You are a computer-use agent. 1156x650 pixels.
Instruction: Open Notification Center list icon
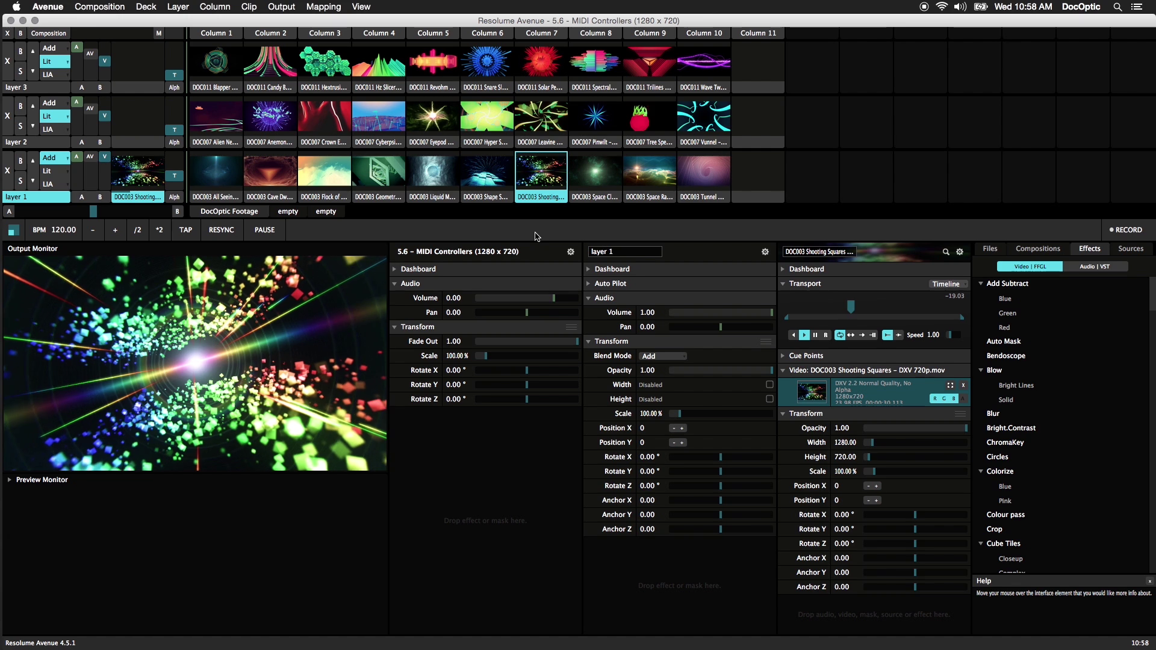pos(1137,7)
